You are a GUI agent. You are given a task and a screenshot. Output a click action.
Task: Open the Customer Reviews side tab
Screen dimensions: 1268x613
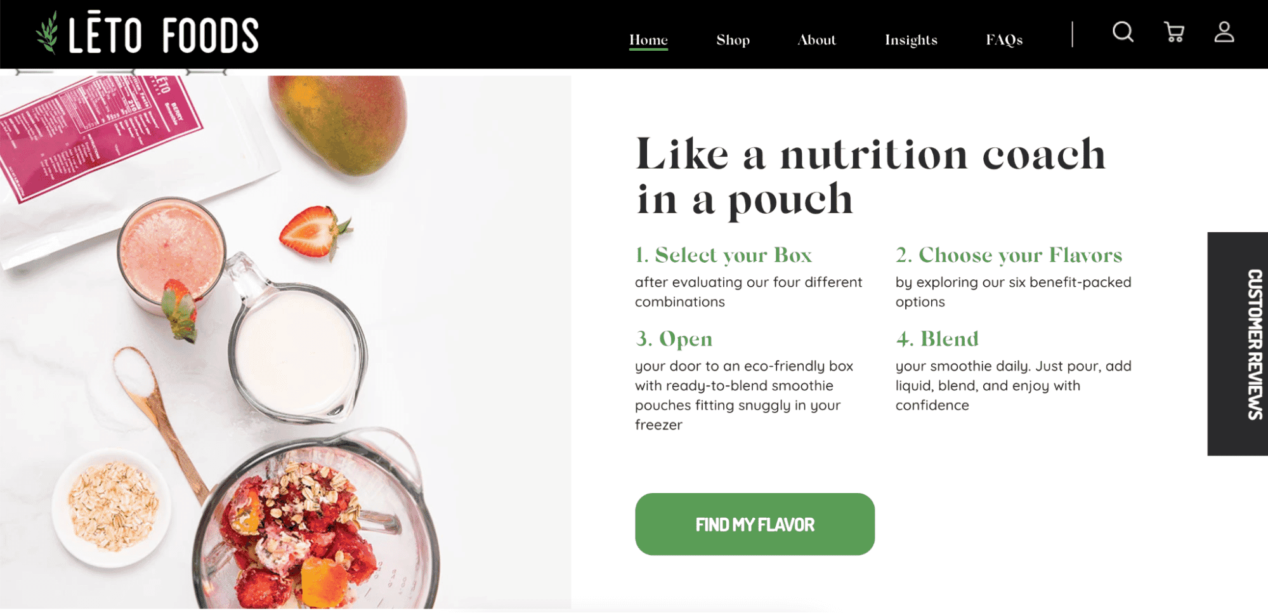pos(1238,344)
